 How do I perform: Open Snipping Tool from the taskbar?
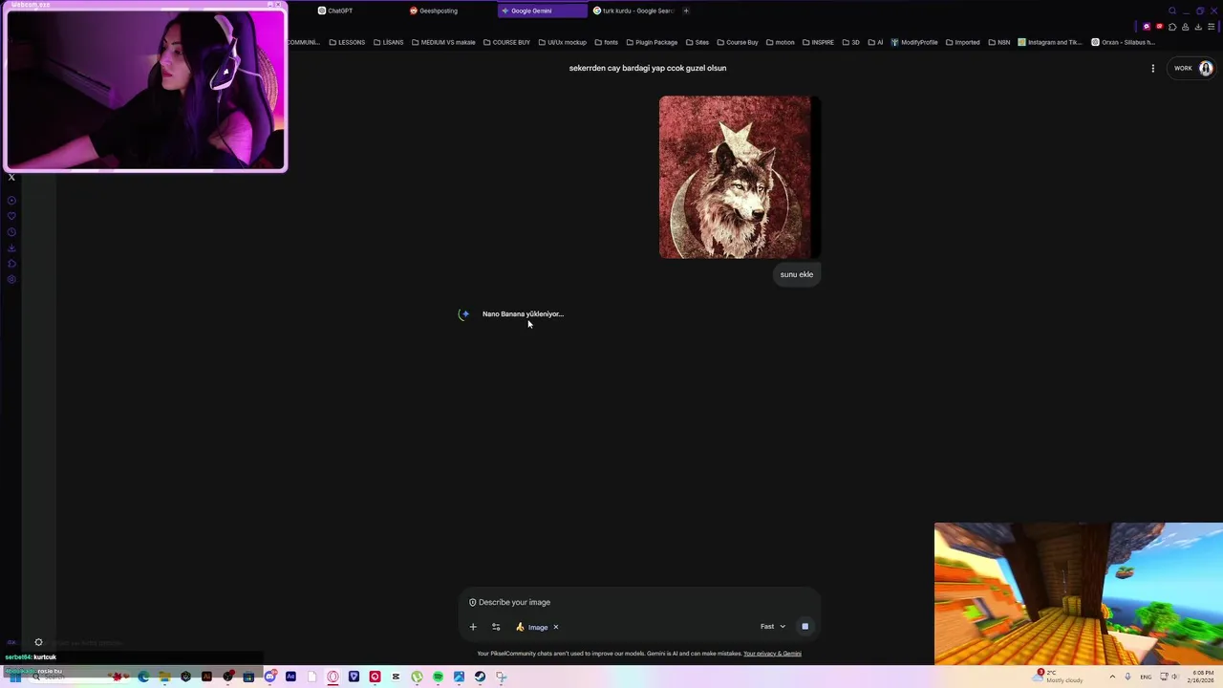[x=501, y=677]
